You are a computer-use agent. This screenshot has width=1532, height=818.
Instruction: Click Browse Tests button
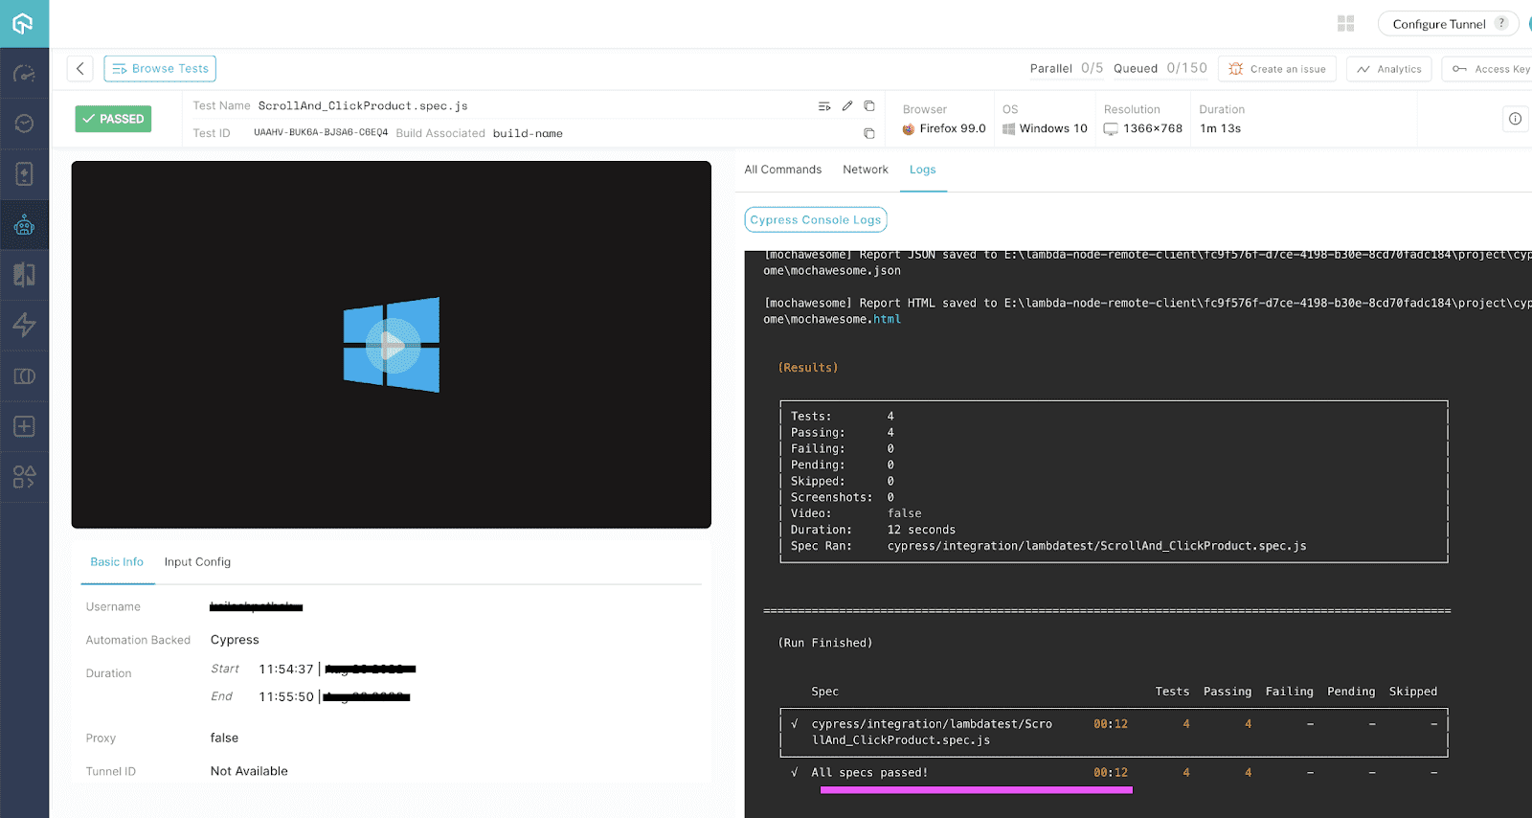pyautogui.click(x=160, y=68)
